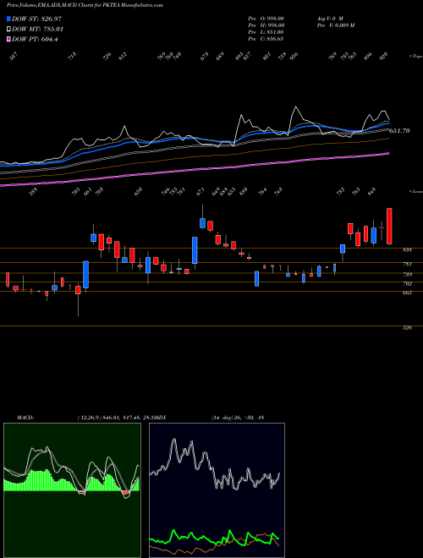Click the tallest blue candle above 781 line
423x558 pixels.
pyautogui.click(x=195, y=250)
